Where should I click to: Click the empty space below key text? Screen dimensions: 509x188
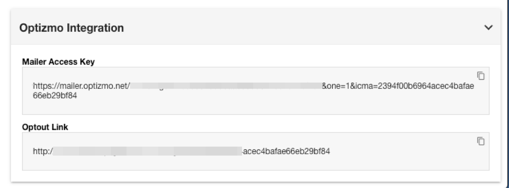pos(256,107)
